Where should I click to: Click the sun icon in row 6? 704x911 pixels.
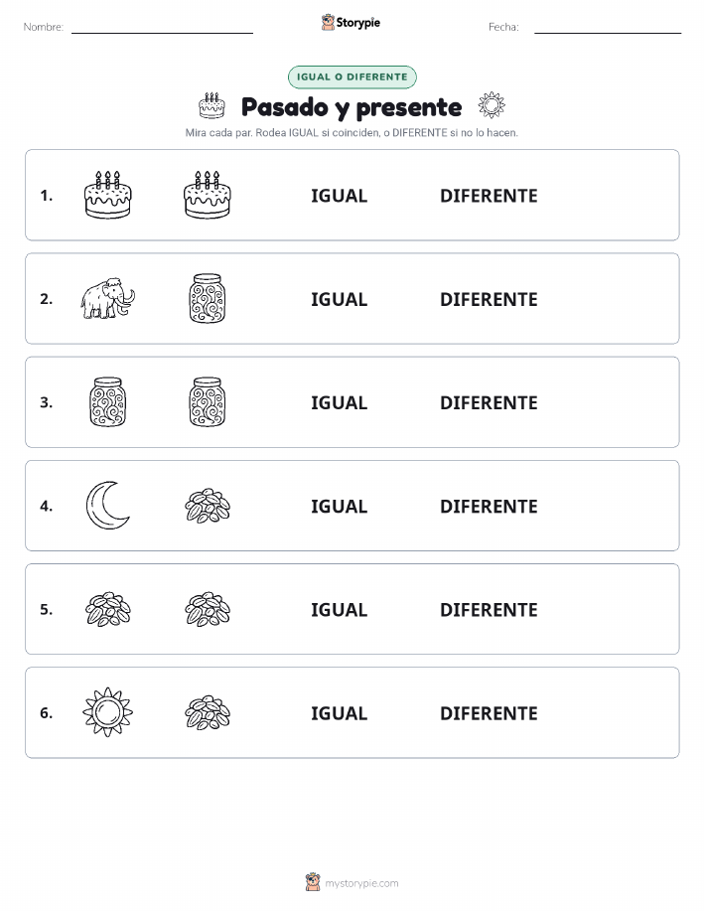click(107, 712)
